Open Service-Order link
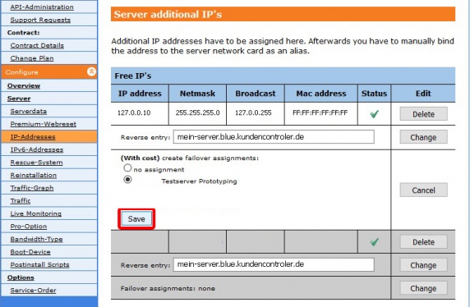470x307 pixels. click(x=33, y=291)
